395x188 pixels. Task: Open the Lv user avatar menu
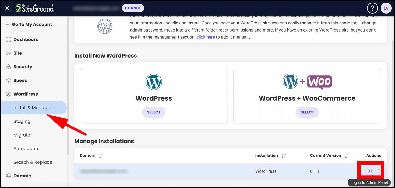click(x=386, y=8)
